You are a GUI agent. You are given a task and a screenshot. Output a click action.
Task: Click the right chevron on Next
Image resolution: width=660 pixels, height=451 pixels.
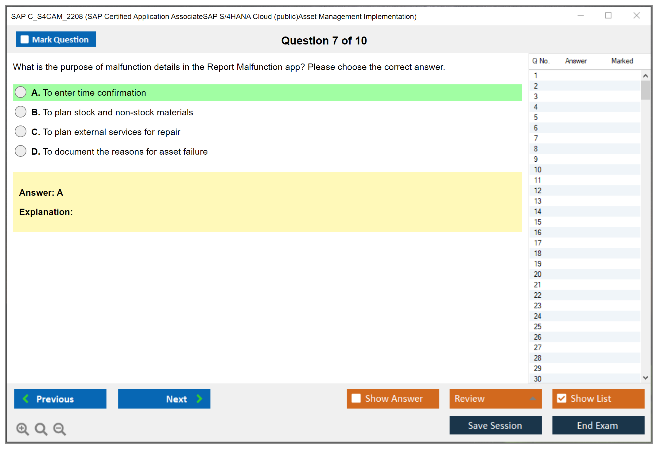coord(199,399)
